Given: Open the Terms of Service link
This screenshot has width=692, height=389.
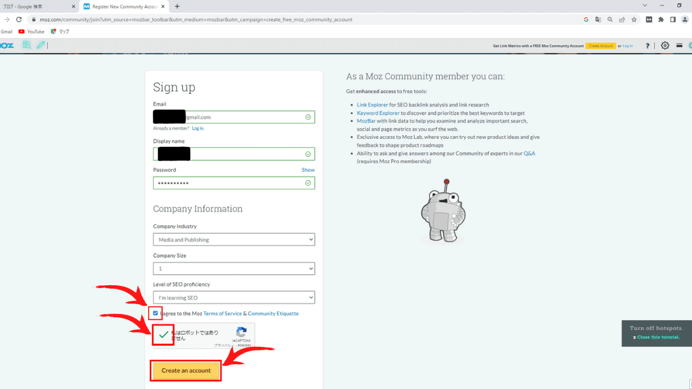Looking at the screenshot, I should tap(223, 314).
